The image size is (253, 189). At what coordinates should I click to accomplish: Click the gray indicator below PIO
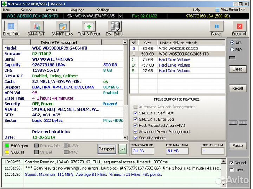click(x=232, y=58)
